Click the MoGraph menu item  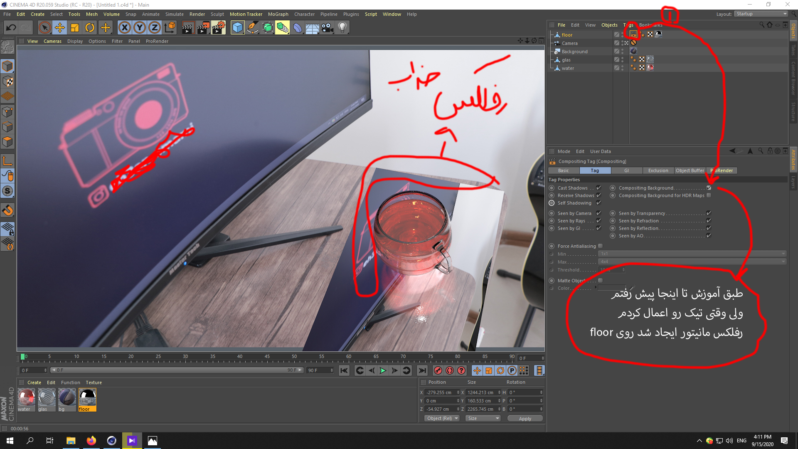coord(291,14)
